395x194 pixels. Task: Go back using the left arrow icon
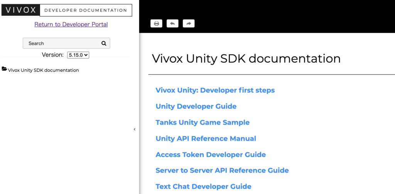tap(172, 23)
